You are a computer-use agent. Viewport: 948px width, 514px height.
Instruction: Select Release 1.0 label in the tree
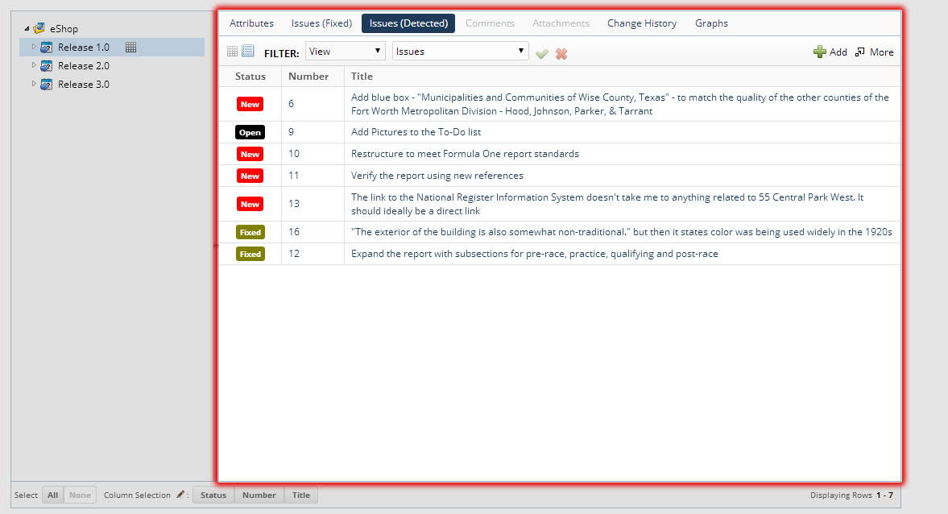tap(84, 48)
